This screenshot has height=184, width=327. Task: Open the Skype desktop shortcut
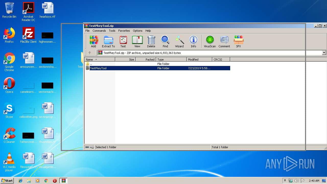coord(9,110)
